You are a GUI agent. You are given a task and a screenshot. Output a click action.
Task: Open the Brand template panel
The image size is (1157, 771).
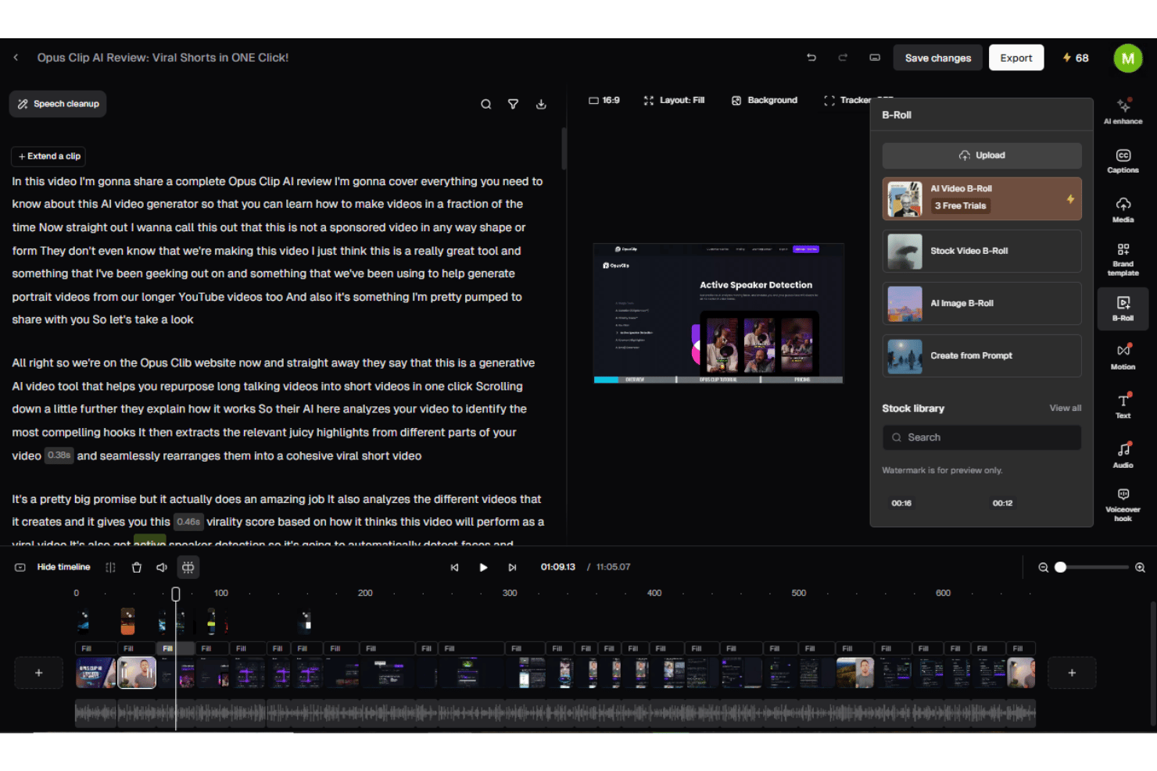click(x=1123, y=259)
